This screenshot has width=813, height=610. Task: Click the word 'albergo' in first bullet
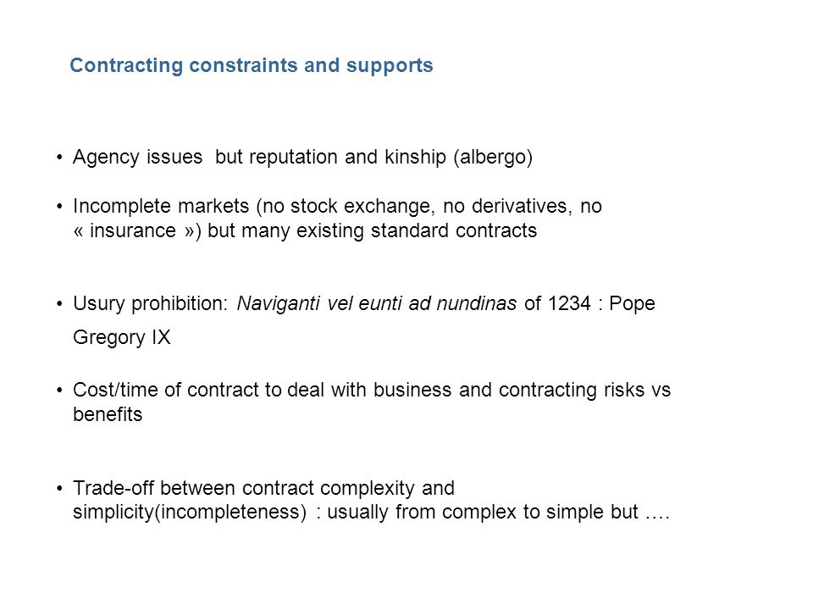pos(493,158)
